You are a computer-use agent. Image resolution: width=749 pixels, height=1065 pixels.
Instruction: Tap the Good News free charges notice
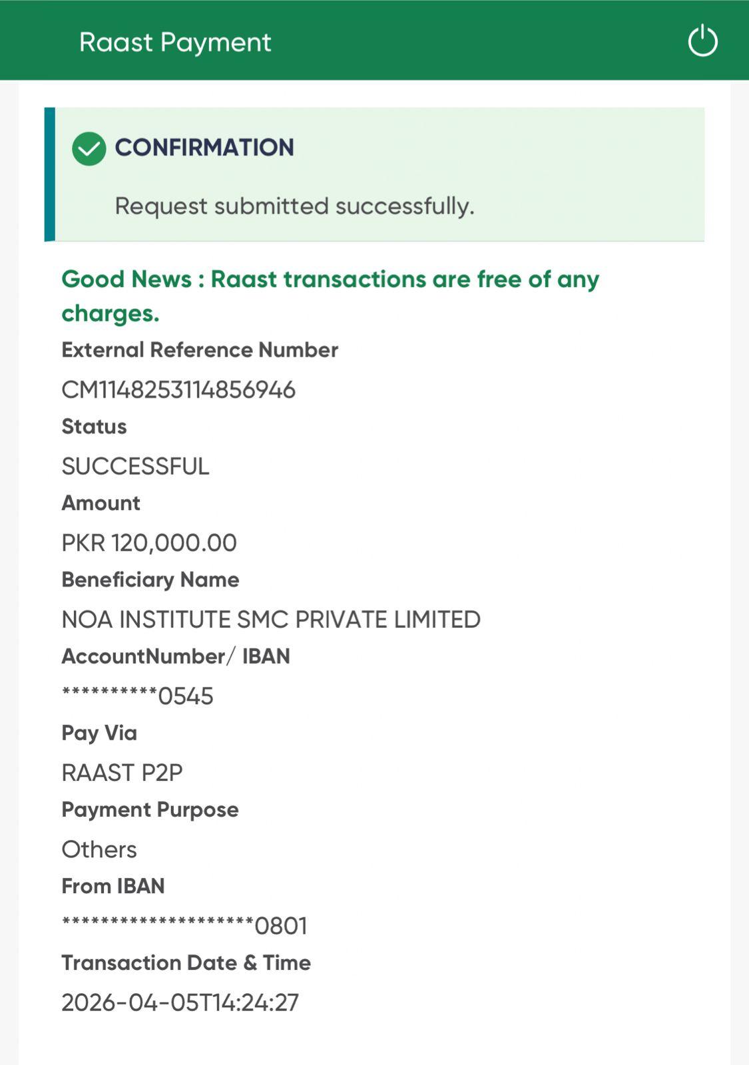pyautogui.click(x=330, y=296)
